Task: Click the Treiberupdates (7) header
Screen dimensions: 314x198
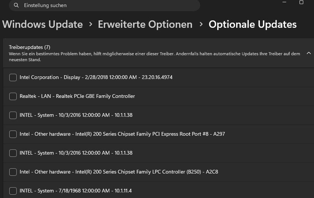Action: point(29,47)
